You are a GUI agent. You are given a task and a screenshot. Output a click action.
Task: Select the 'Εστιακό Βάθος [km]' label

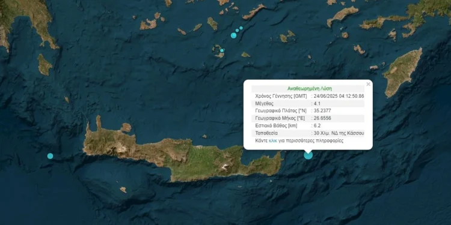coord(276,126)
